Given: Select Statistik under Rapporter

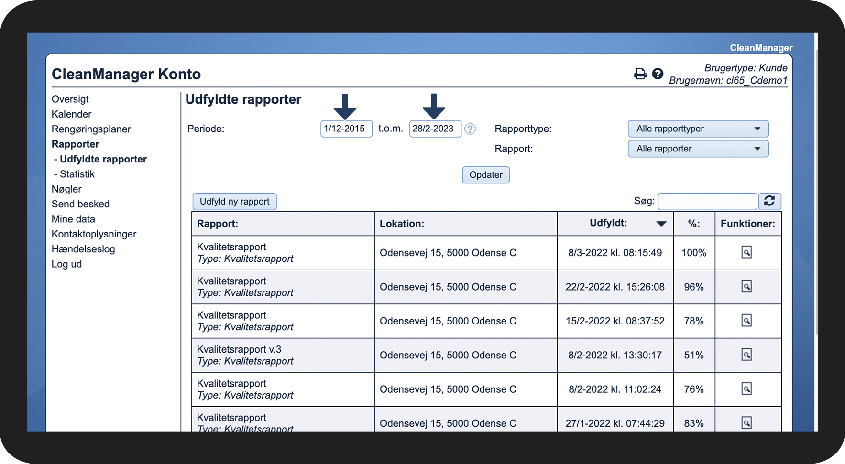Looking at the screenshot, I should coord(77,174).
